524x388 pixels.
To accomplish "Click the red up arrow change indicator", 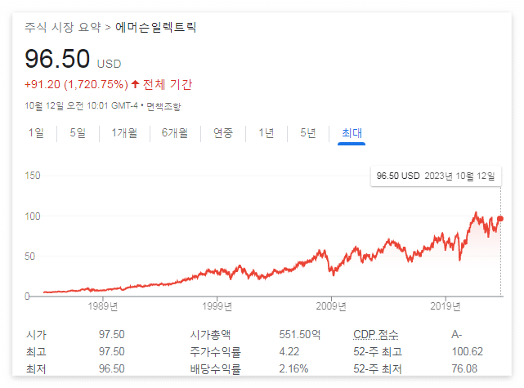I will pos(135,84).
